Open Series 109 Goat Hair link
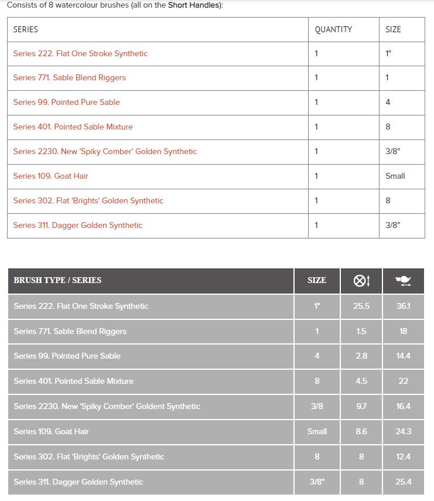Image resolution: width=434 pixels, height=501 pixels. click(x=50, y=176)
